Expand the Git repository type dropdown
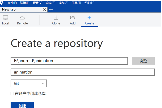Viewport: 162px width, 108px height. point(29,83)
